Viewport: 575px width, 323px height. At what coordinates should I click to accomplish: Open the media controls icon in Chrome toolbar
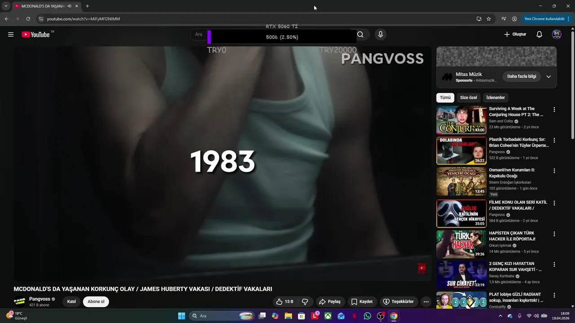(504, 19)
